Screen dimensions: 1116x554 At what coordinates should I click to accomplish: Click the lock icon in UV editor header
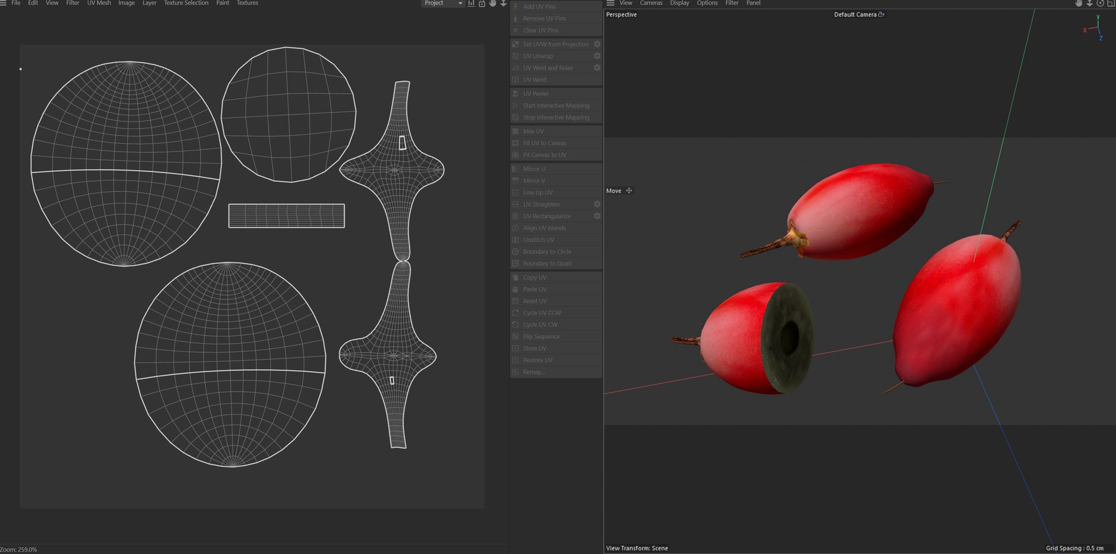tap(482, 3)
